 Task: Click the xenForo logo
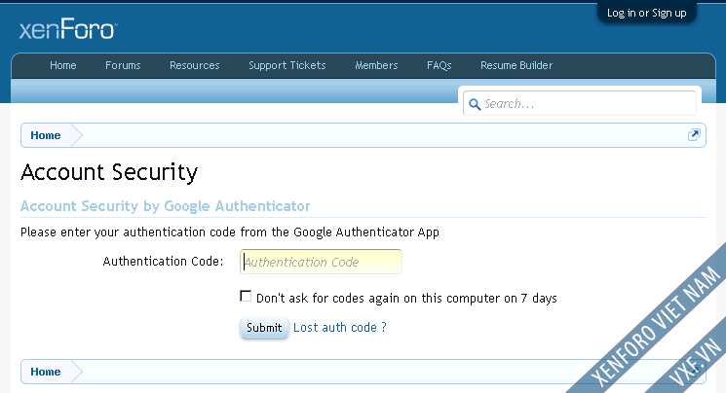(x=68, y=29)
